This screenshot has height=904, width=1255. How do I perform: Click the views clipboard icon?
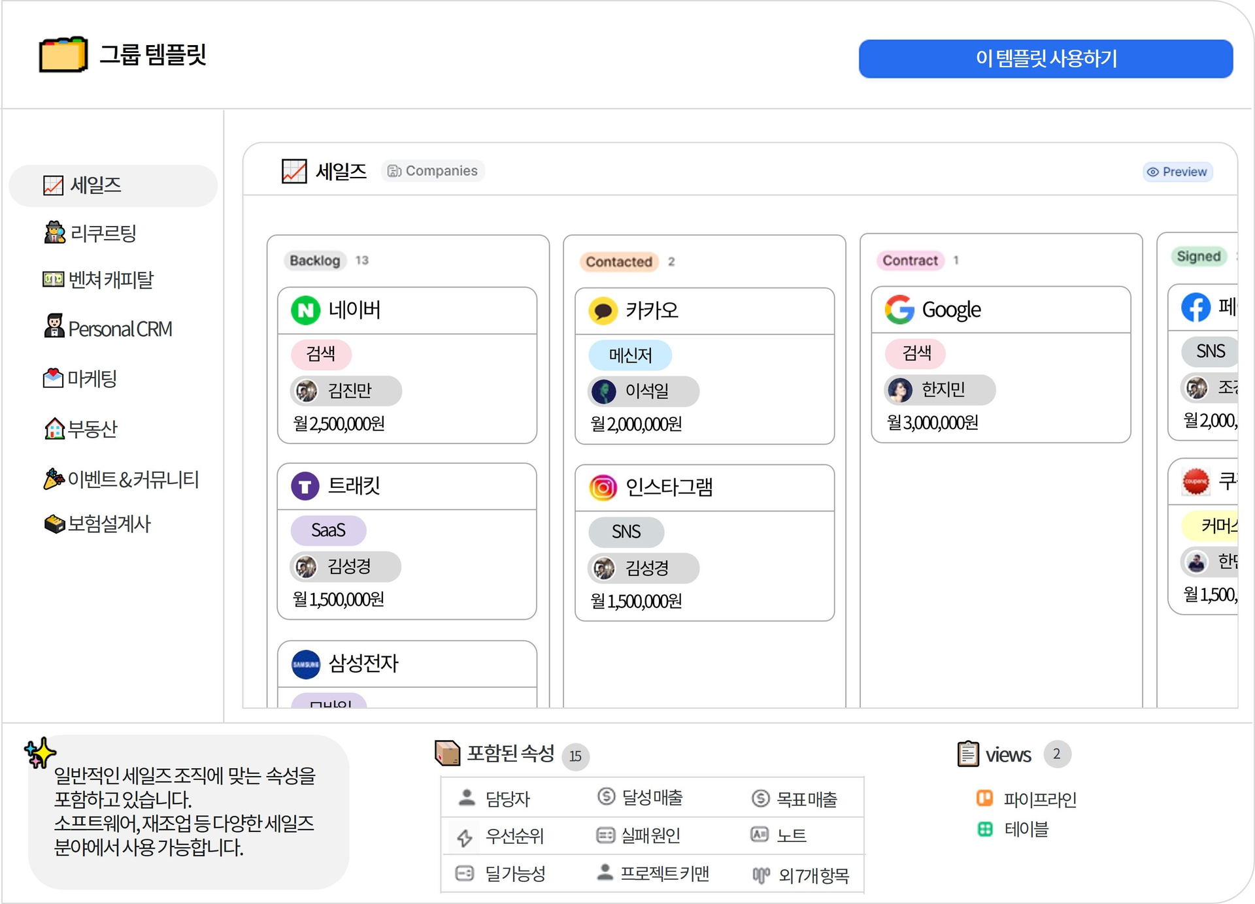pos(968,754)
